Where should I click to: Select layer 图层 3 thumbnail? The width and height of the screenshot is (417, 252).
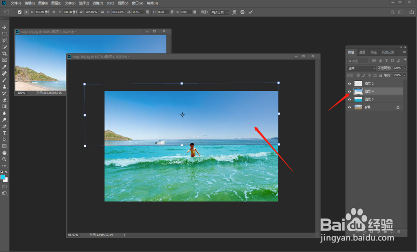click(358, 99)
